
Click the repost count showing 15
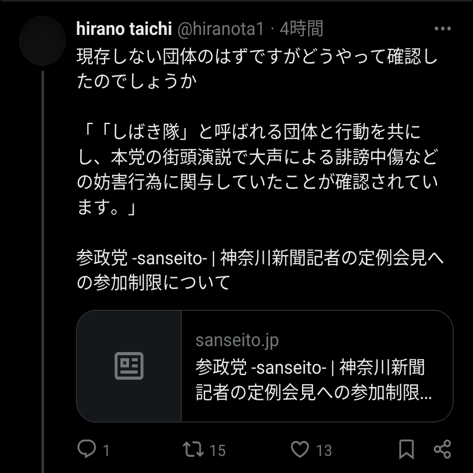pos(217,450)
